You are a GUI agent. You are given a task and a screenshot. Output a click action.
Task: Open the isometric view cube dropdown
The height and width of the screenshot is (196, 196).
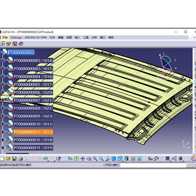coord(123,161)
